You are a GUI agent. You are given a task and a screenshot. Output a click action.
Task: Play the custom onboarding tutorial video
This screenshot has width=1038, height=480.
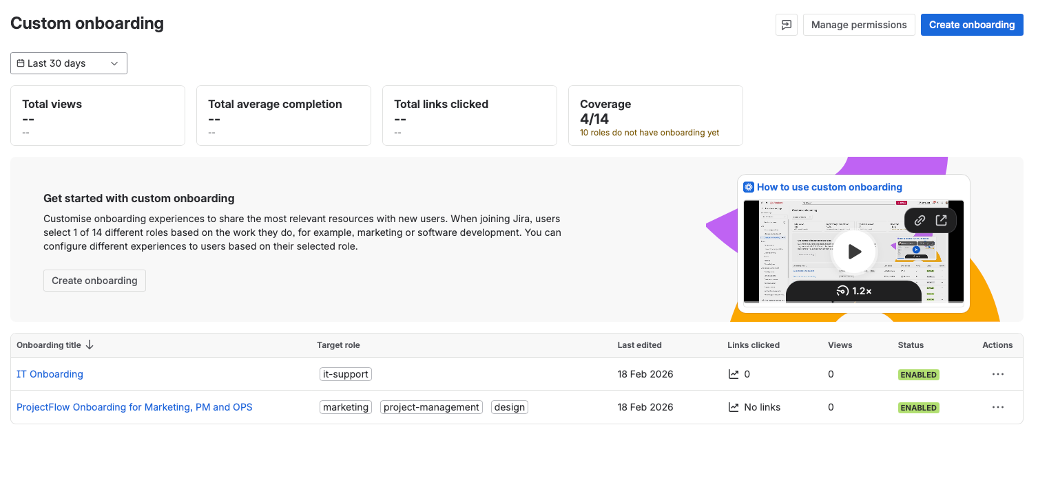854,252
